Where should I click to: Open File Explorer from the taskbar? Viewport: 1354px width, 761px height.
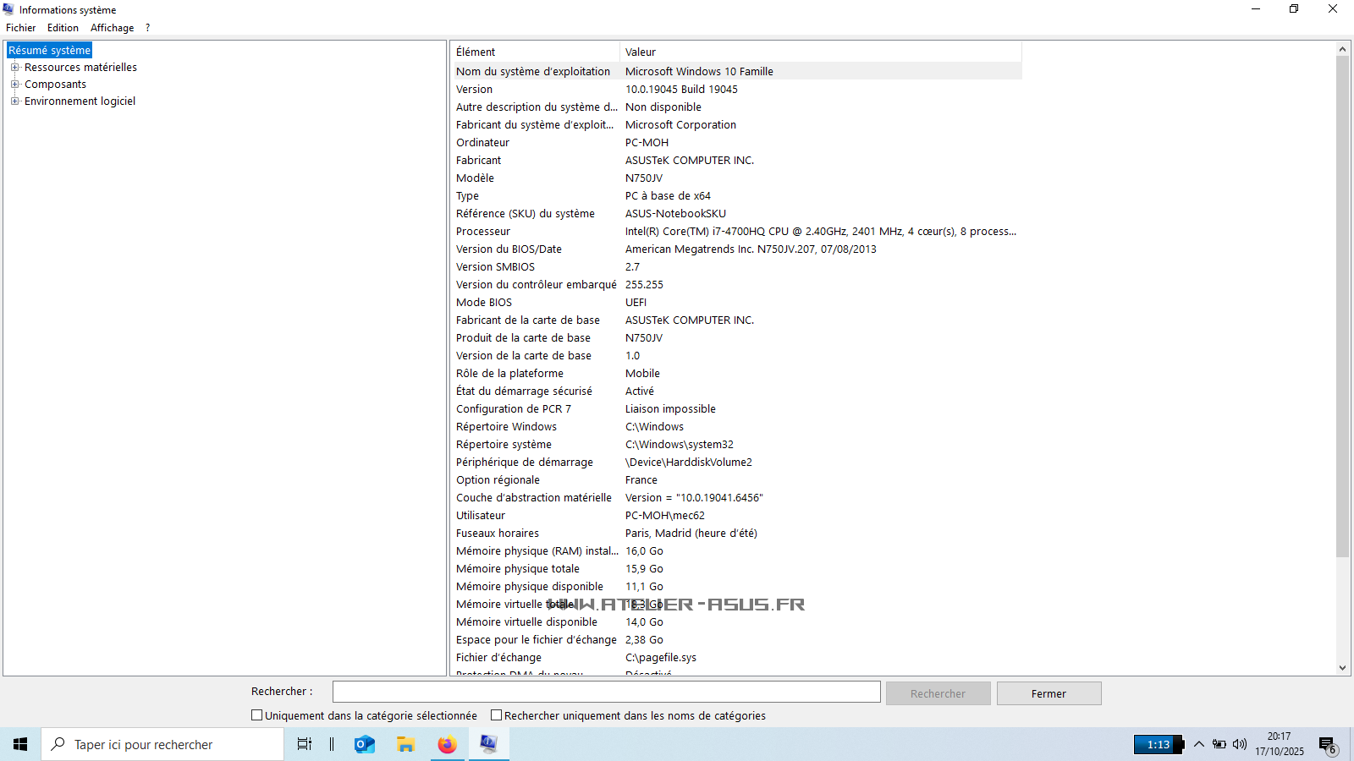point(406,744)
